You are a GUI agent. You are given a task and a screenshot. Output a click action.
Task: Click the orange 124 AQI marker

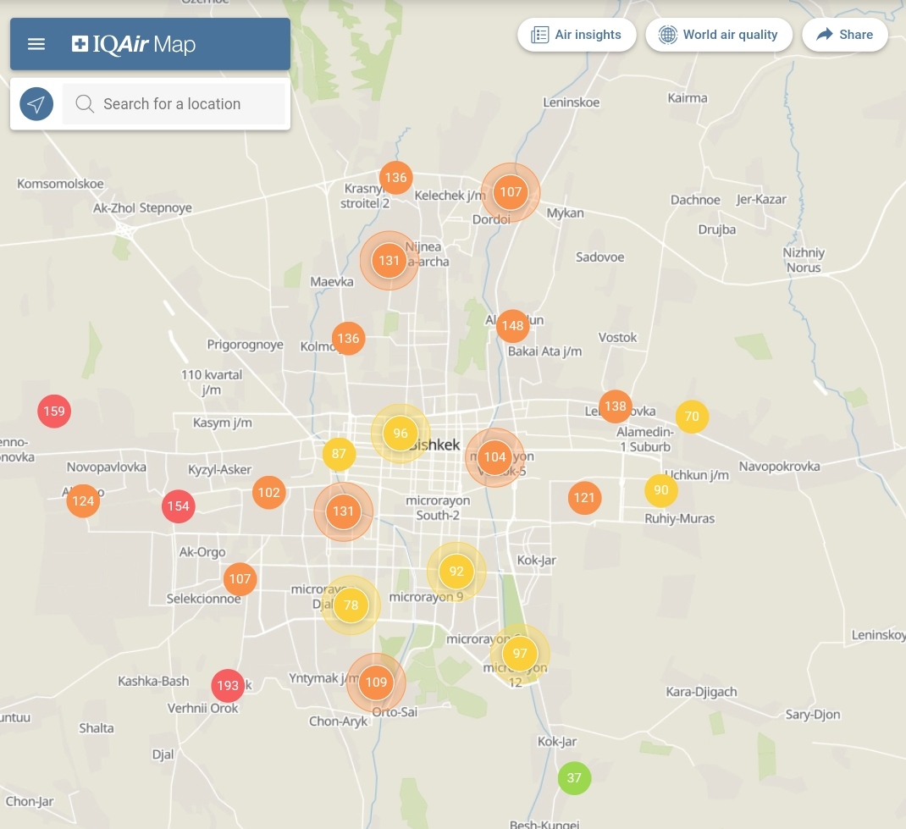pyautogui.click(x=83, y=500)
